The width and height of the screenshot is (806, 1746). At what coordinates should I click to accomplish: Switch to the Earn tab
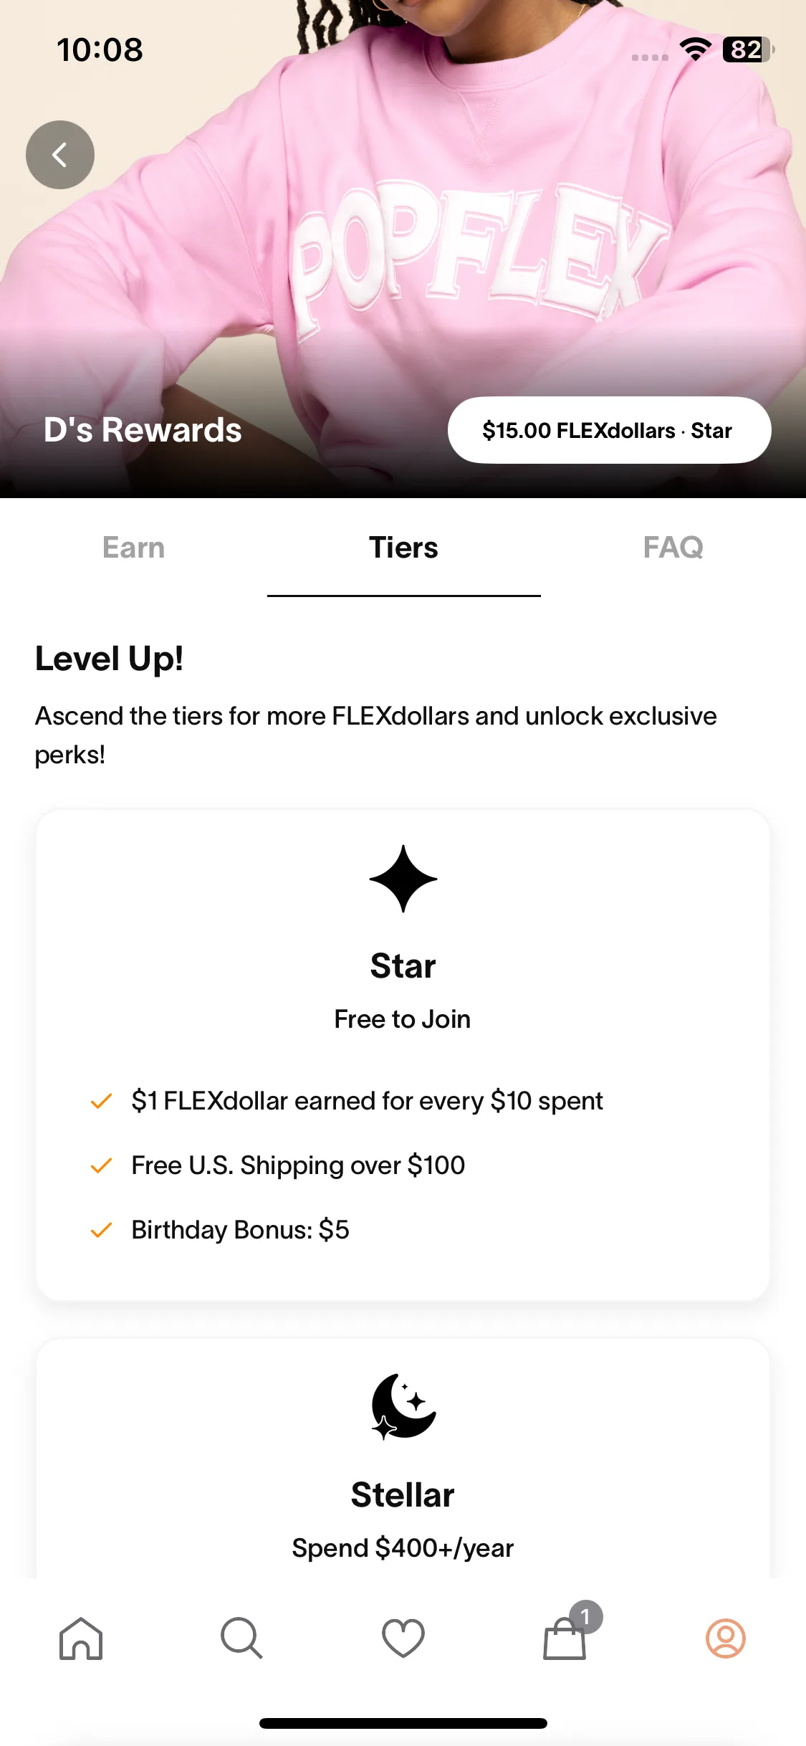point(134,548)
